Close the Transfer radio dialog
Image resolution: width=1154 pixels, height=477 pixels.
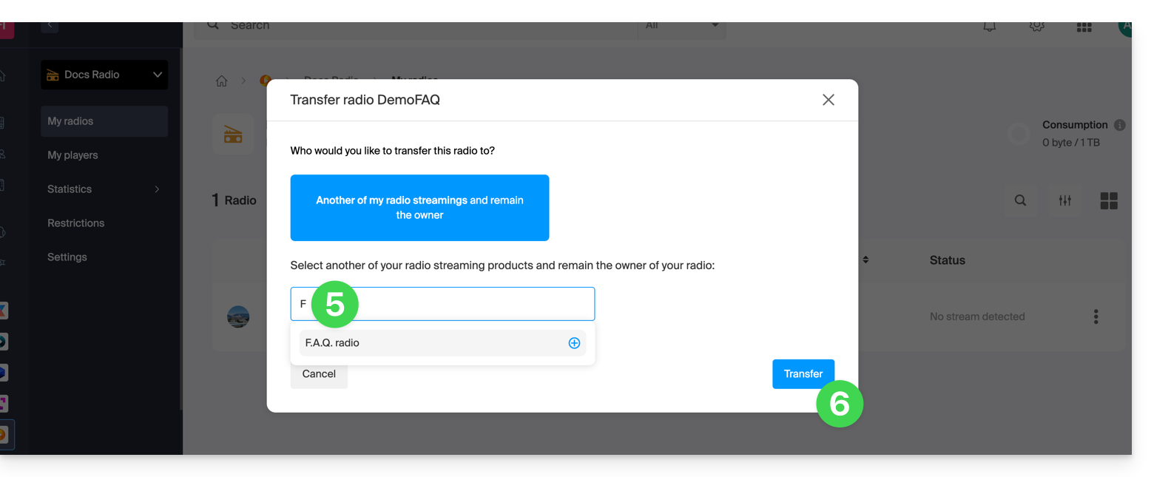(828, 100)
